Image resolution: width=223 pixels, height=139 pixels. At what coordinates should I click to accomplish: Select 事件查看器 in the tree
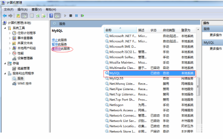[25, 38]
